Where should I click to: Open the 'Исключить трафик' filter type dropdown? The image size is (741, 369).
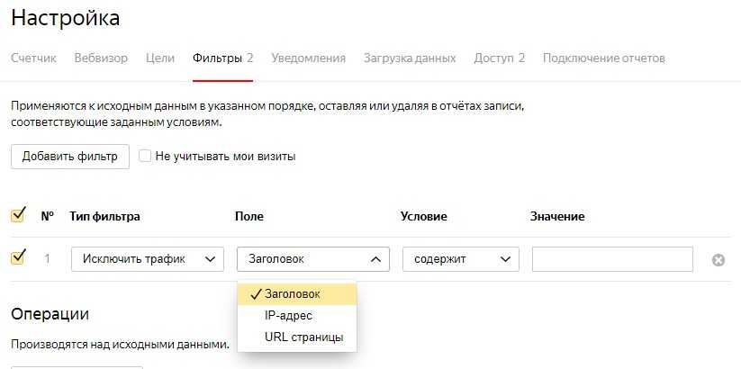pos(148,259)
